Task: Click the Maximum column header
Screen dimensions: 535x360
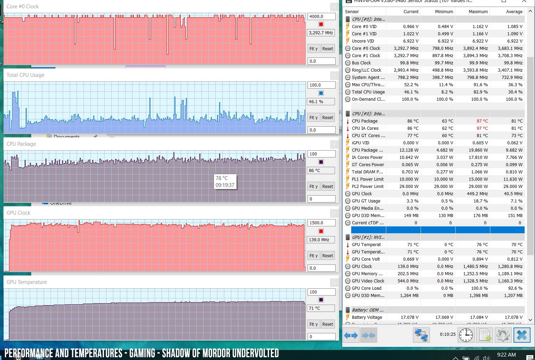Action: tap(478, 11)
